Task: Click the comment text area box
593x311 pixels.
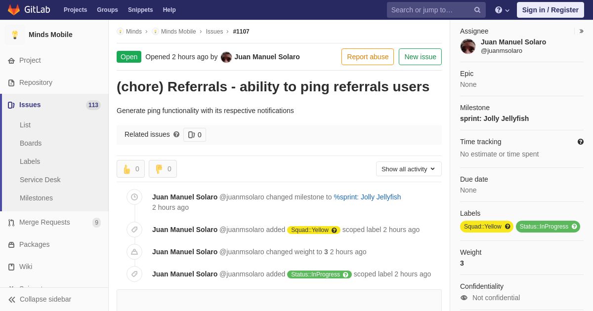Action: coord(279,300)
